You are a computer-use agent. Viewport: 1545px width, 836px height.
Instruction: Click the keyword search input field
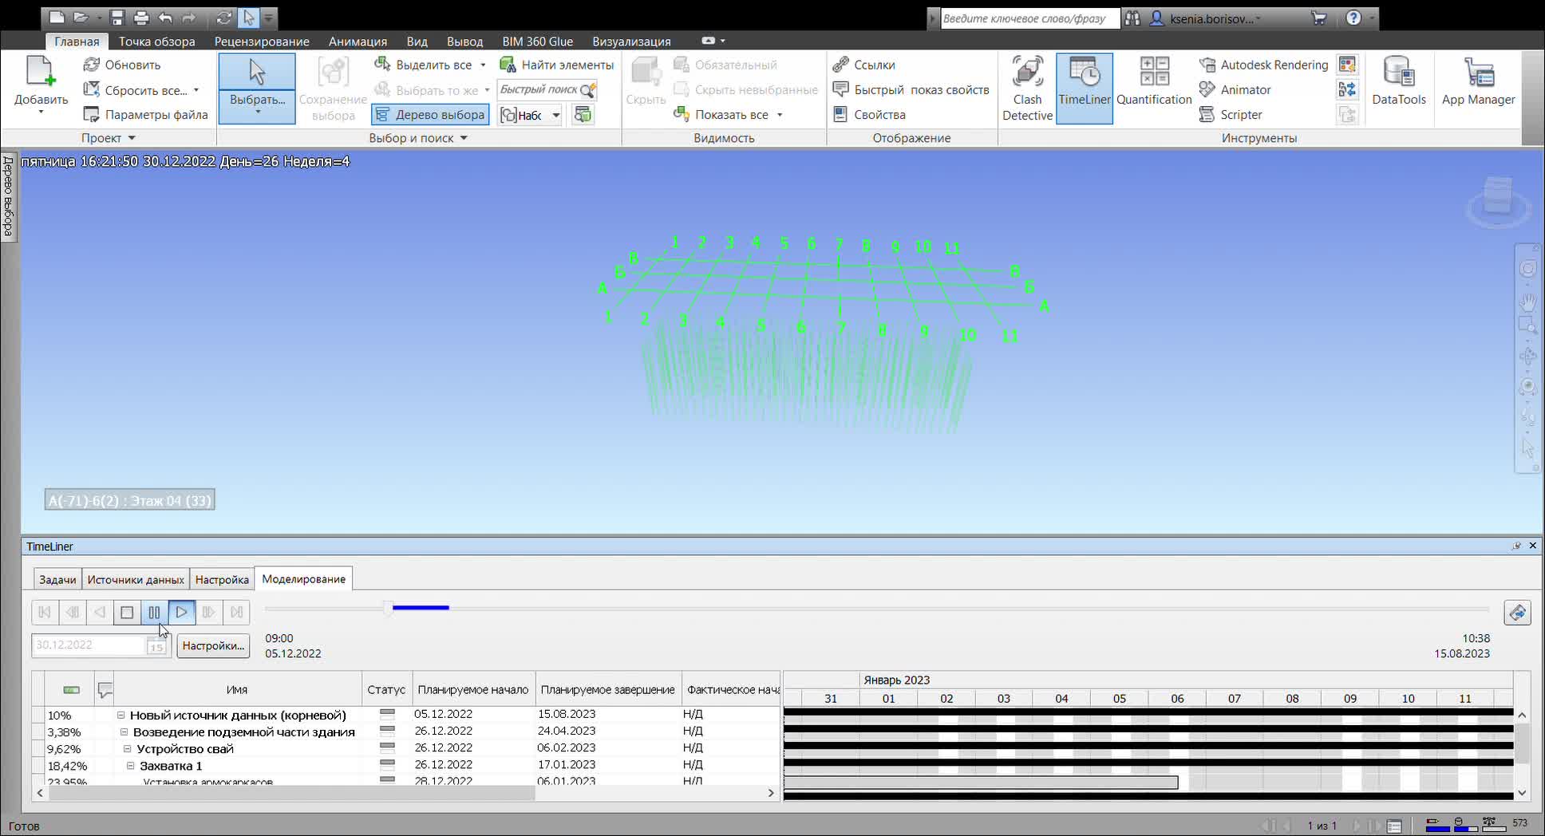coord(1029,18)
